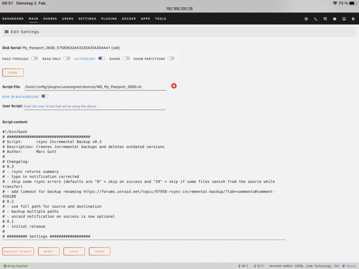Open the Dashboard tab
The image size is (359, 269).
pos(13,19)
